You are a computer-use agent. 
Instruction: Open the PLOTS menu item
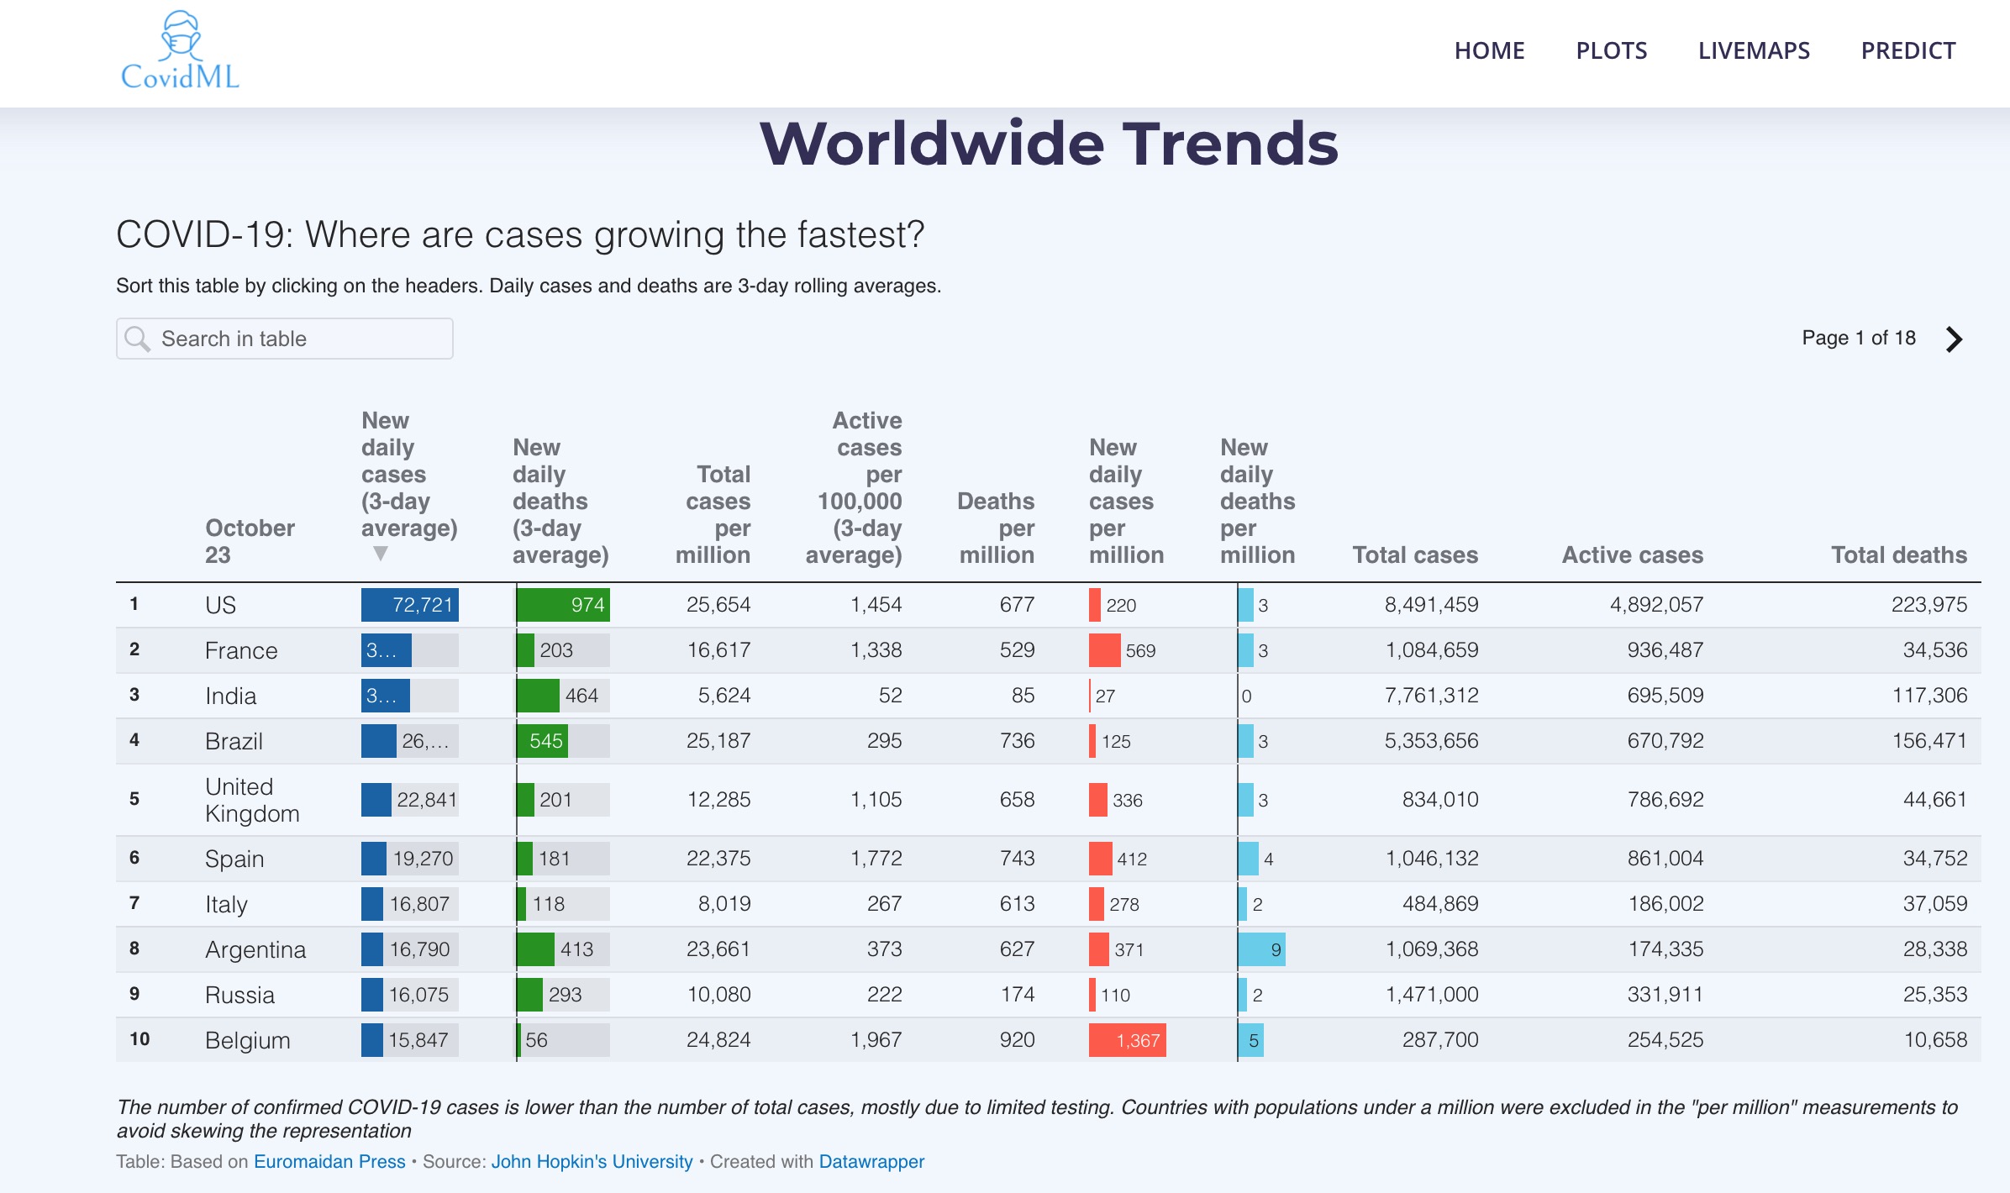[1611, 50]
